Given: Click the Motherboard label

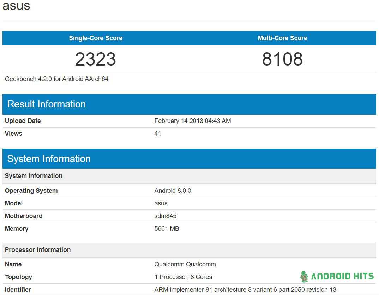Looking at the screenshot, I should [24, 216].
